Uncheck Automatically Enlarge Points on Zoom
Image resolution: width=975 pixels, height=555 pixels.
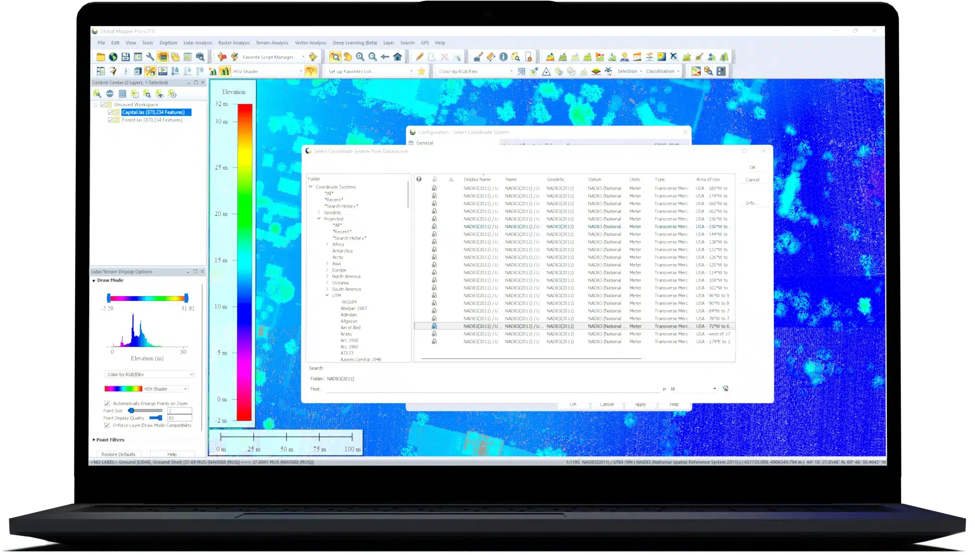[x=107, y=404]
